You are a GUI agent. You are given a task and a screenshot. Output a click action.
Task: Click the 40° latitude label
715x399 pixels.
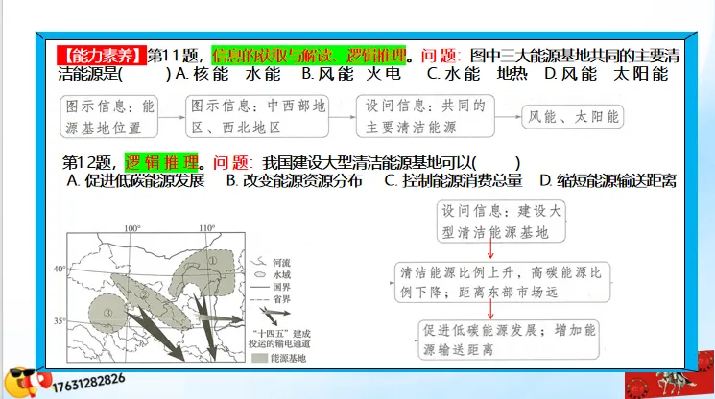(60, 269)
